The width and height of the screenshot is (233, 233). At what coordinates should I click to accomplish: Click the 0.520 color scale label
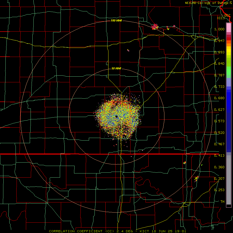[219, 133]
